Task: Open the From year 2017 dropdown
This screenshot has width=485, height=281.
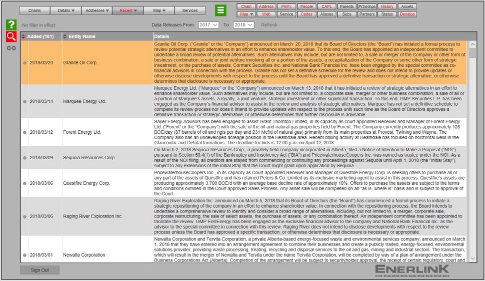Action: pos(208,25)
